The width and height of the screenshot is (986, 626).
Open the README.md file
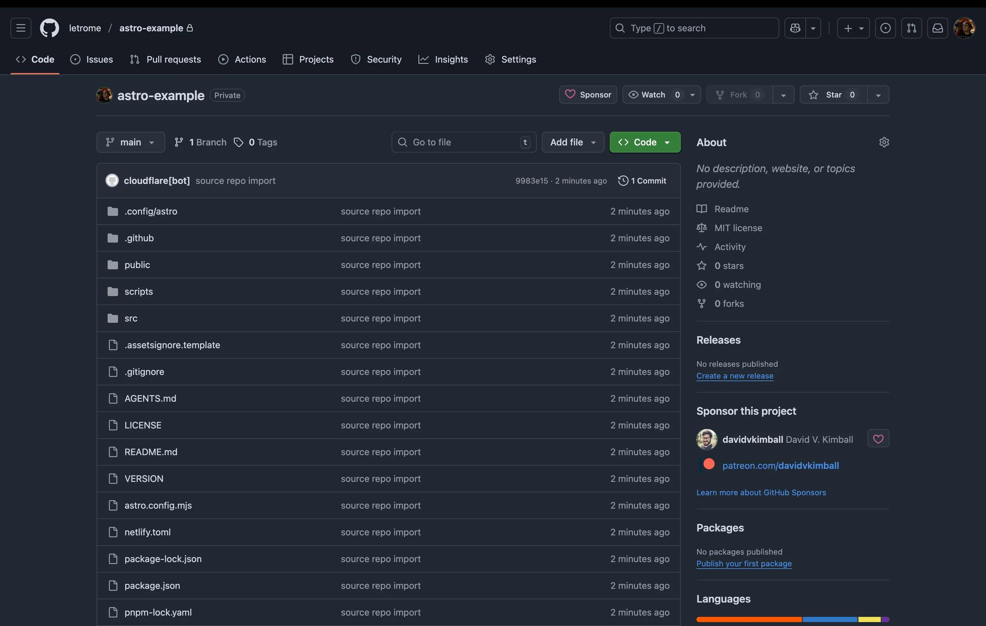tap(151, 452)
